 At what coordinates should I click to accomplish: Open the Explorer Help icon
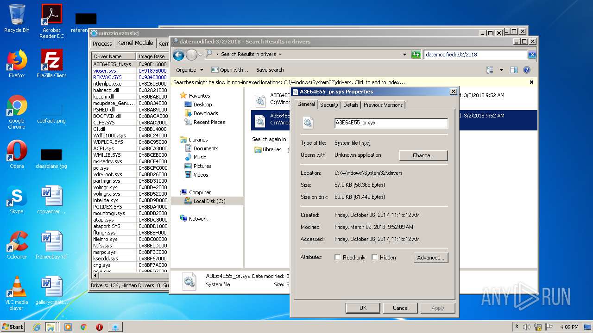pos(527,70)
